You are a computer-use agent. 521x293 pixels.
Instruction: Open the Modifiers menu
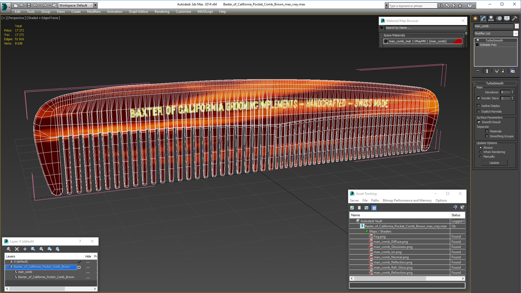point(94,12)
